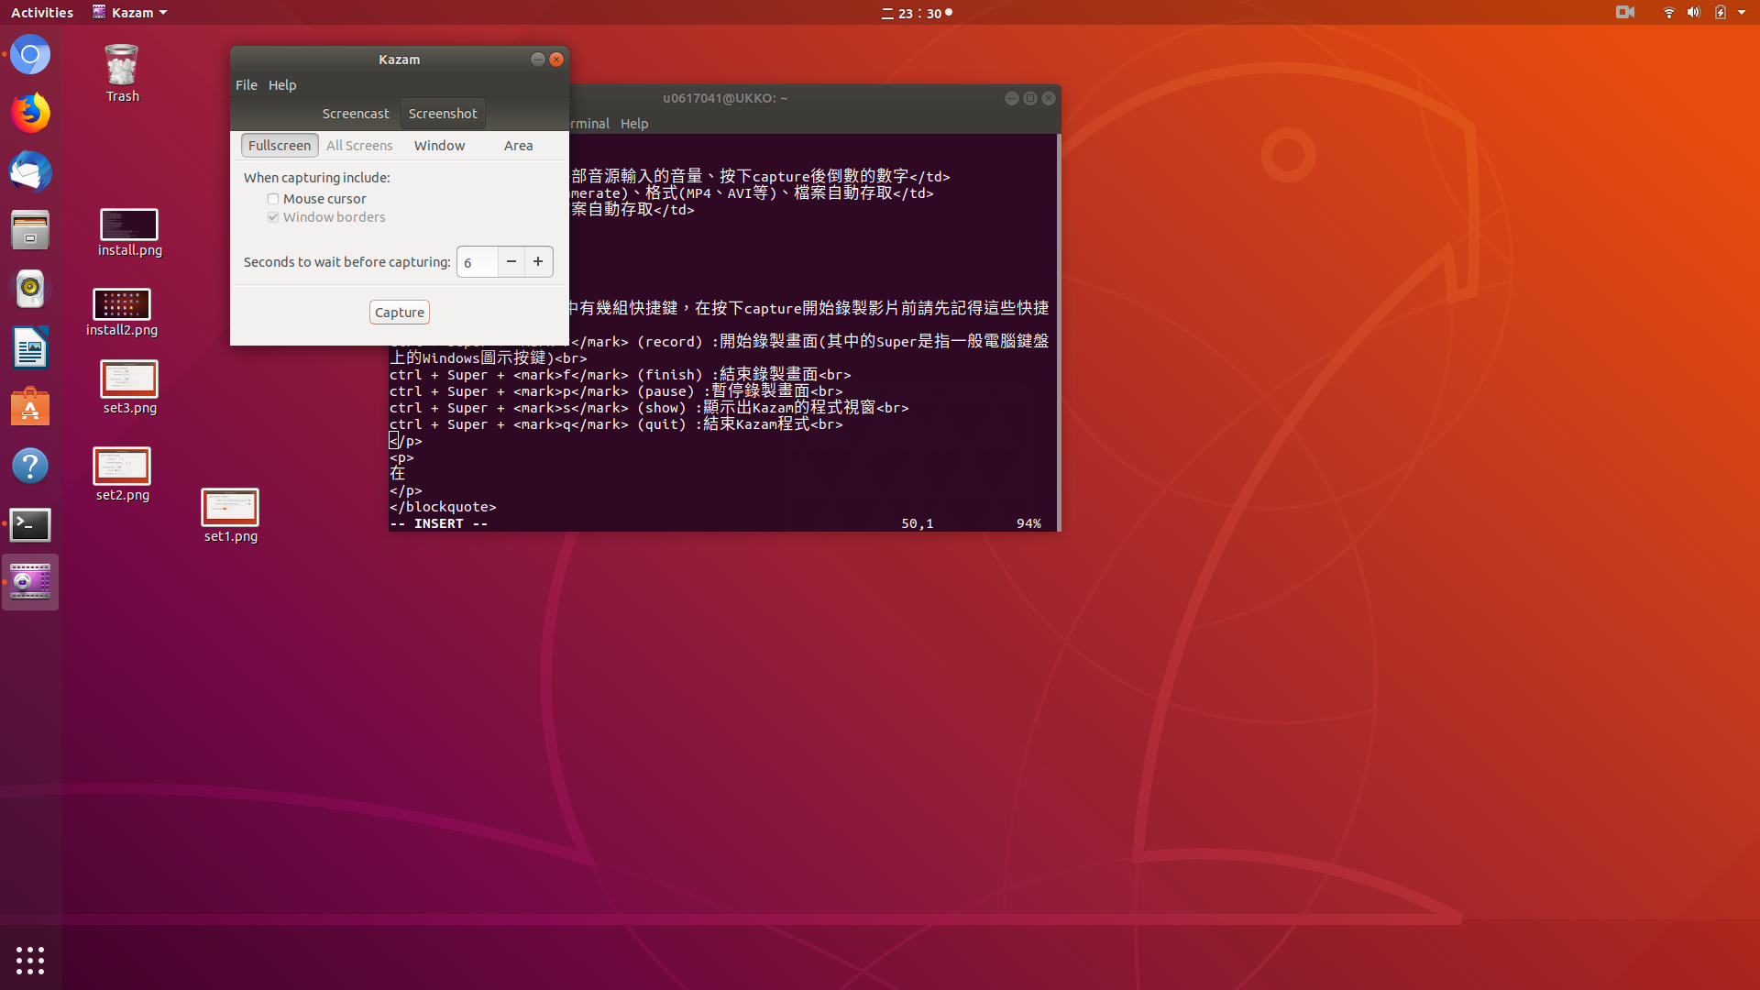Decrease seconds with minus button
The image size is (1760, 990).
[511, 262]
